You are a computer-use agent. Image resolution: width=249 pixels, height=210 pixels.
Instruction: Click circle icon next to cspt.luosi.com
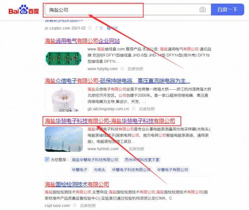(75, 205)
